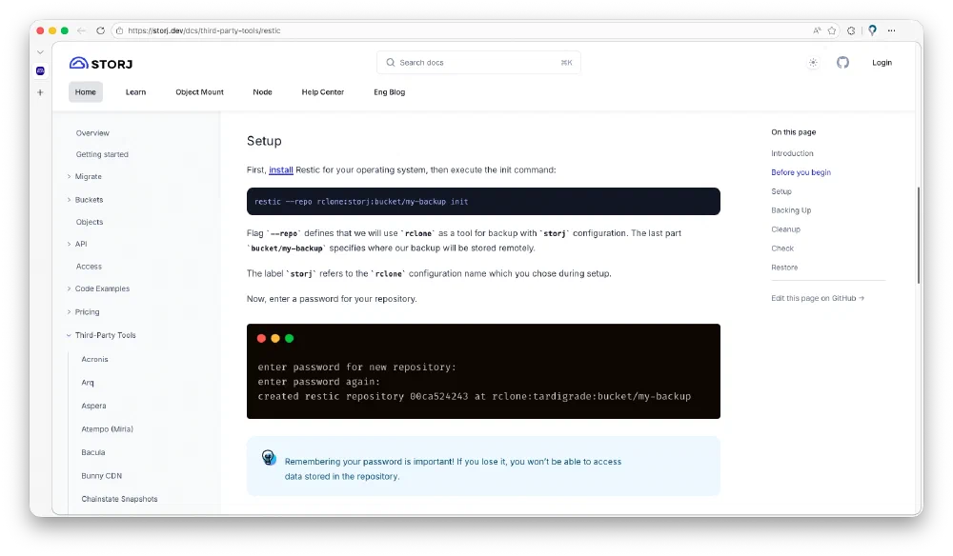This screenshot has width=953, height=556.
Task: Click inside the Search docs field
Action: (476, 62)
